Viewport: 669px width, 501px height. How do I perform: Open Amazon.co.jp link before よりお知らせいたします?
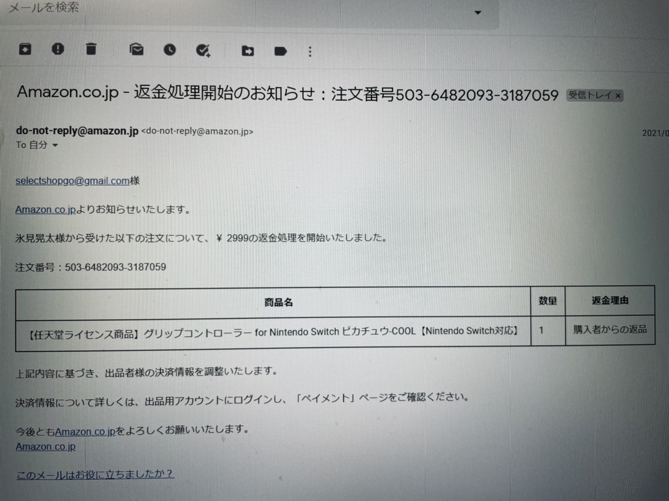pyautogui.click(x=45, y=210)
